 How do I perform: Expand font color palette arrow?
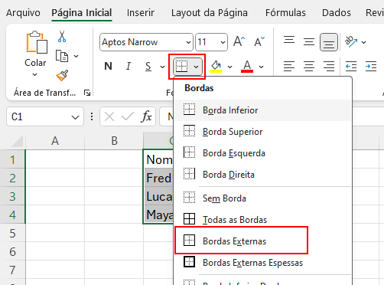[x=261, y=67]
